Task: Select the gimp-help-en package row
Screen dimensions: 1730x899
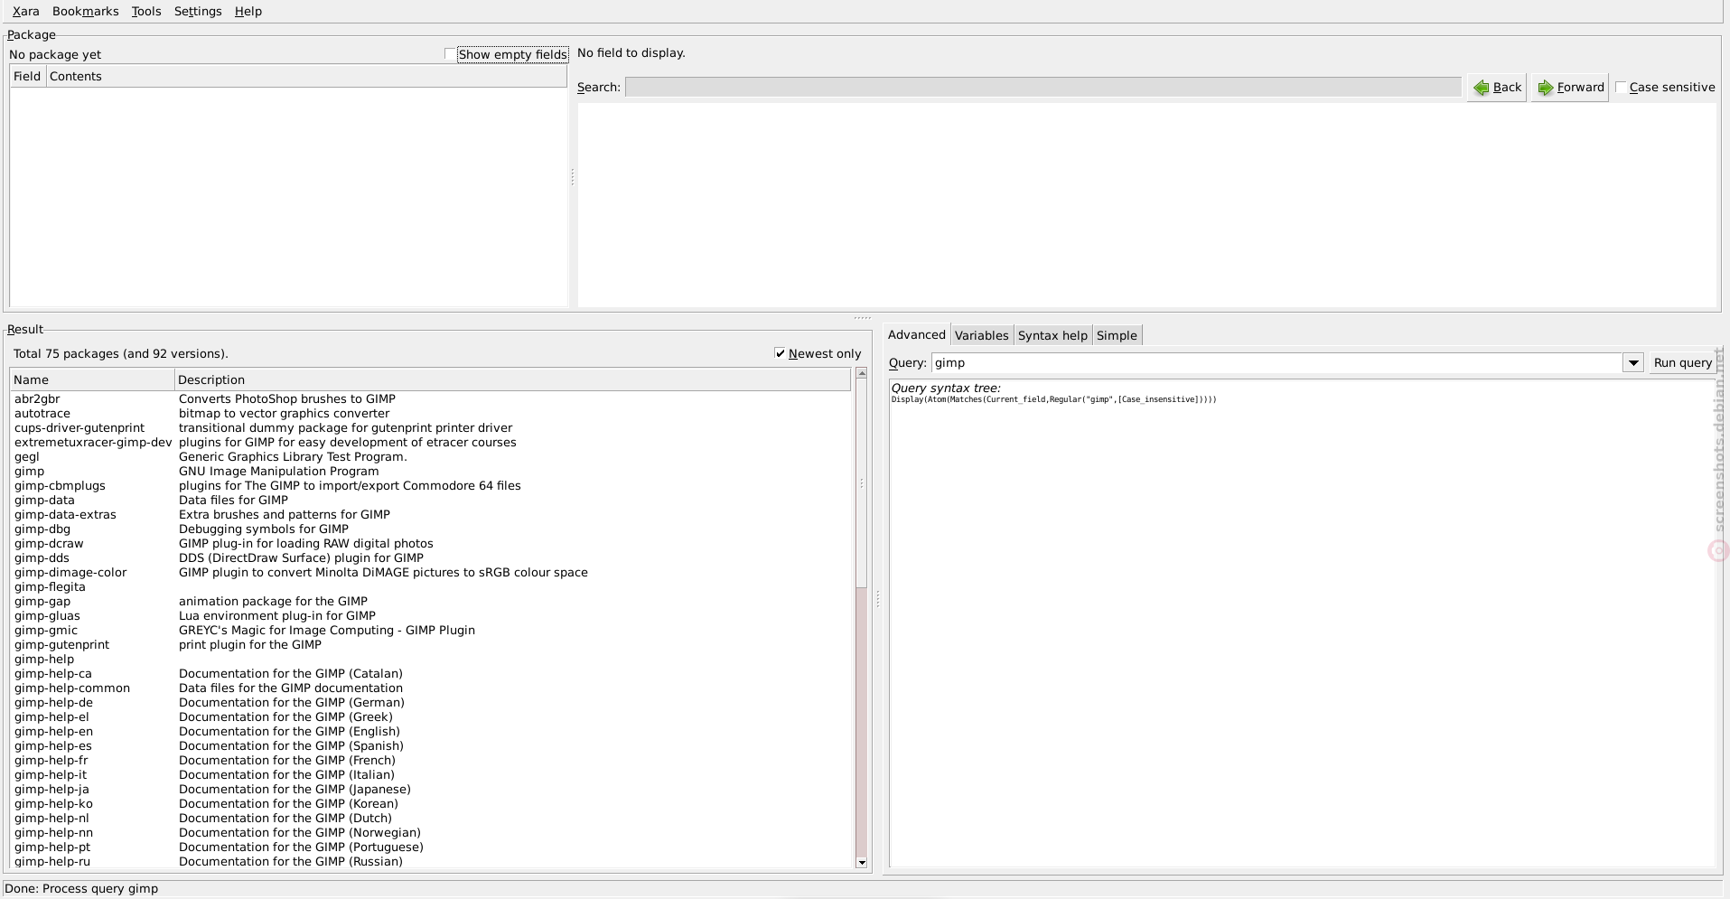Action: pyautogui.click(x=431, y=731)
